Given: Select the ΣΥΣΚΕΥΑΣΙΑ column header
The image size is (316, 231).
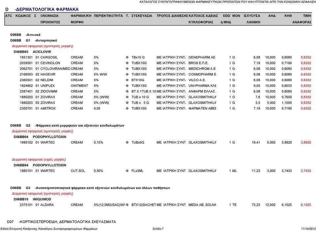Looking at the screenshot, I should (142, 16).
